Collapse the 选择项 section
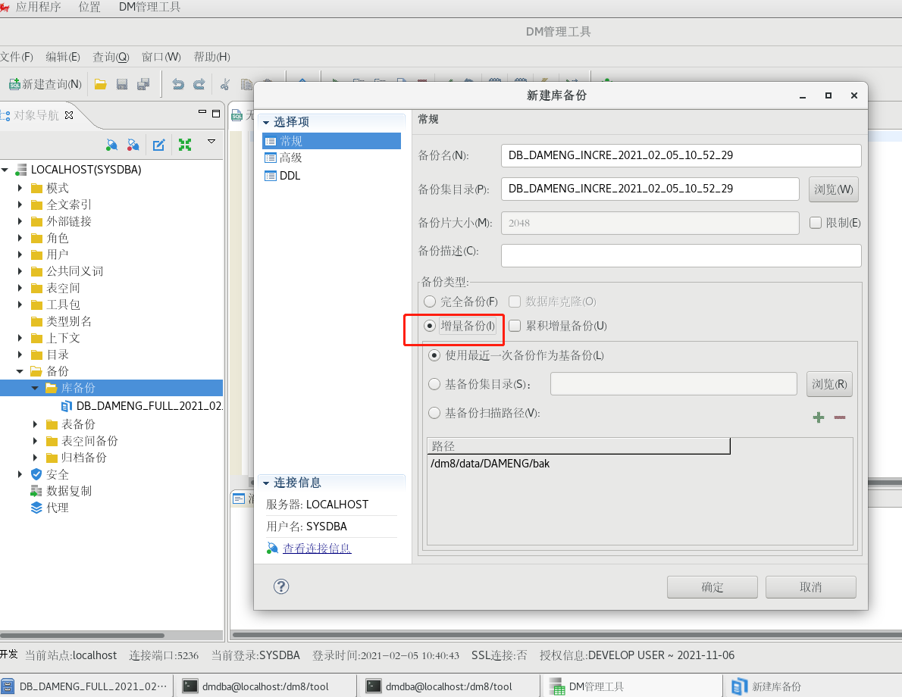Image resolution: width=902 pixels, height=697 pixels. tap(266, 123)
